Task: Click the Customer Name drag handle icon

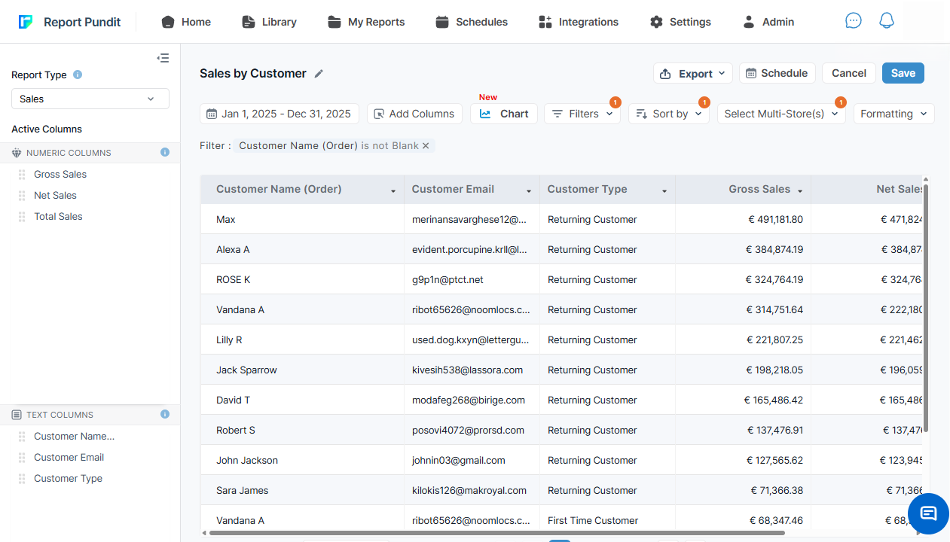Action: point(22,436)
